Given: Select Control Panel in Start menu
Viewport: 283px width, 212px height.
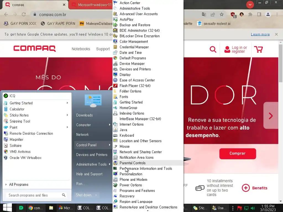Looking at the screenshot, I should (x=93, y=145).
